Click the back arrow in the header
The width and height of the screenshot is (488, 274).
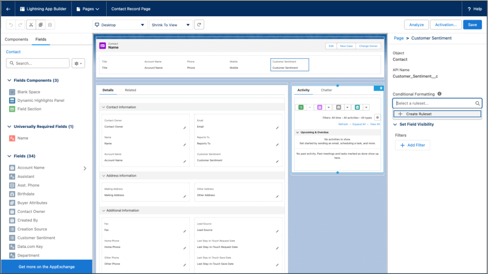tap(8, 9)
